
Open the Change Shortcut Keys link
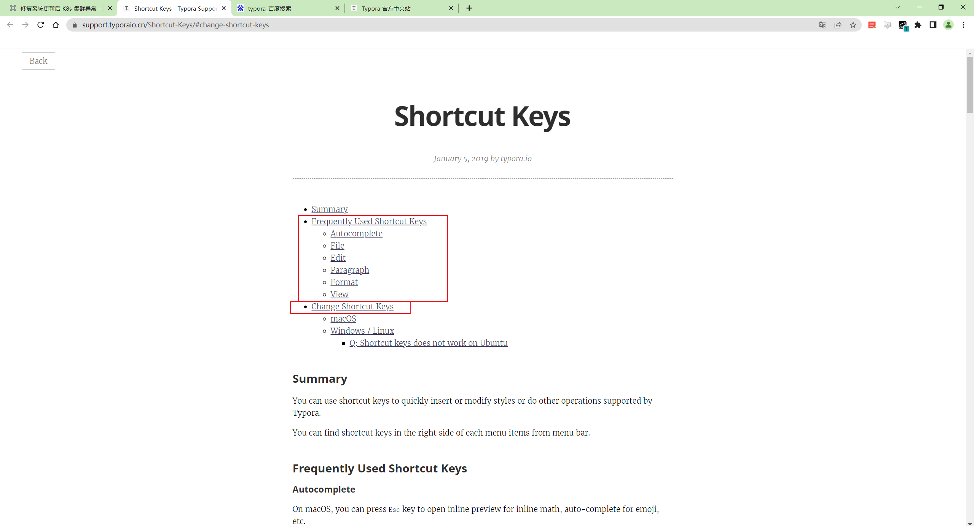(352, 306)
